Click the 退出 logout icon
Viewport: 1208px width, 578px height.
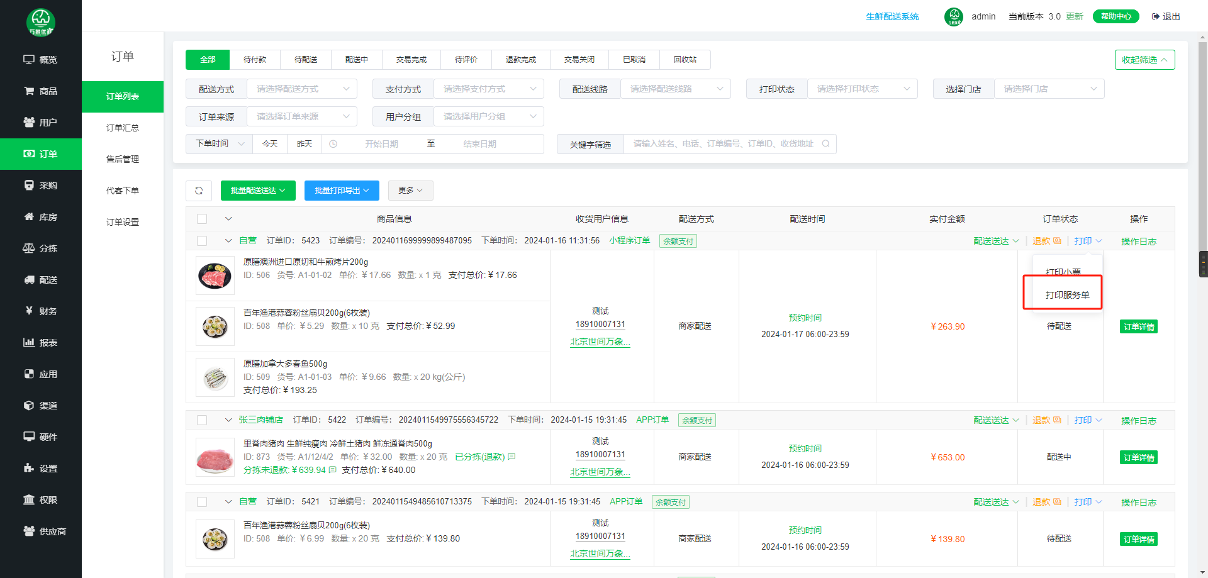(x=1155, y=16)
